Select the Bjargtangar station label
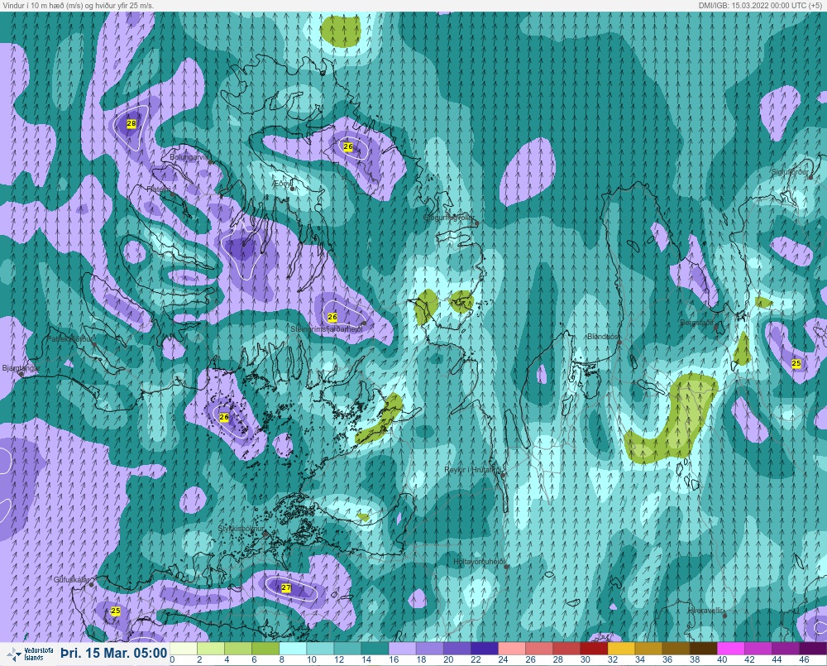This screenshot has width=827, height=666. coord(22,368)
